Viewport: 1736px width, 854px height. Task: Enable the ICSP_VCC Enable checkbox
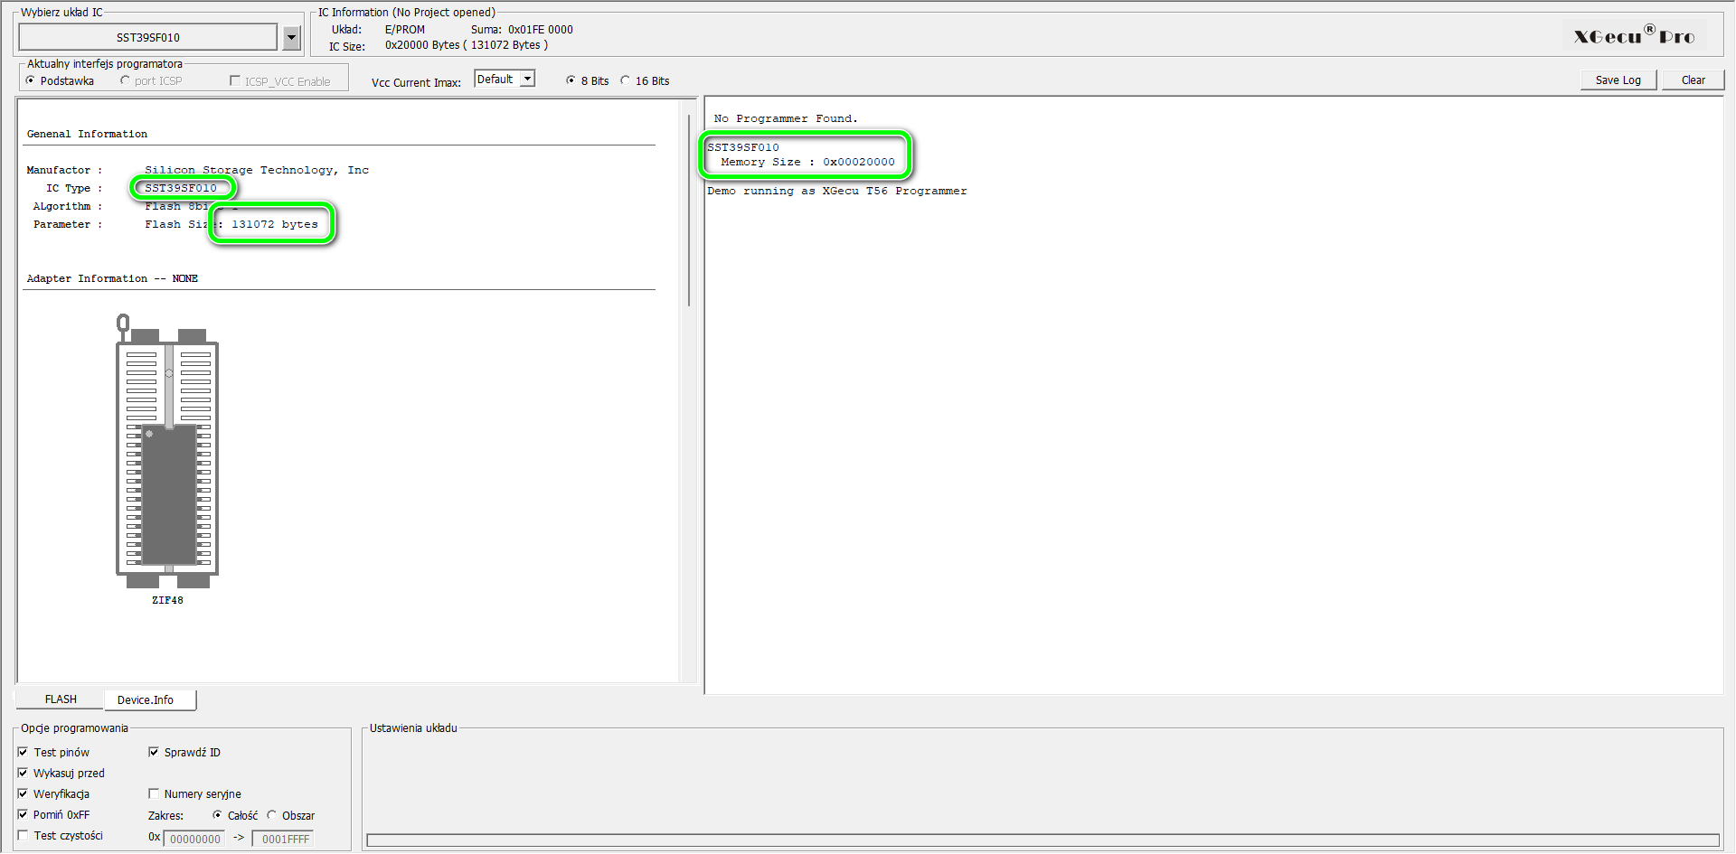pyautogui.click(x=280, y=81)
